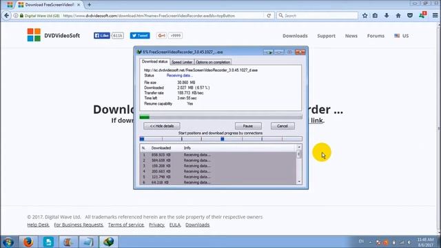This screenshot has height=248, width=441.
Task: Click the download dialog title bar icon
Action: 139,52
